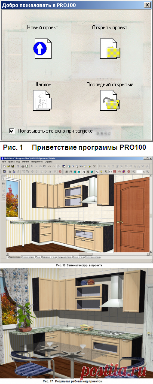Select the arrow pointer tool in left toolbar
The height and width of the screenshot is (384, 153).
pos(3,178)
